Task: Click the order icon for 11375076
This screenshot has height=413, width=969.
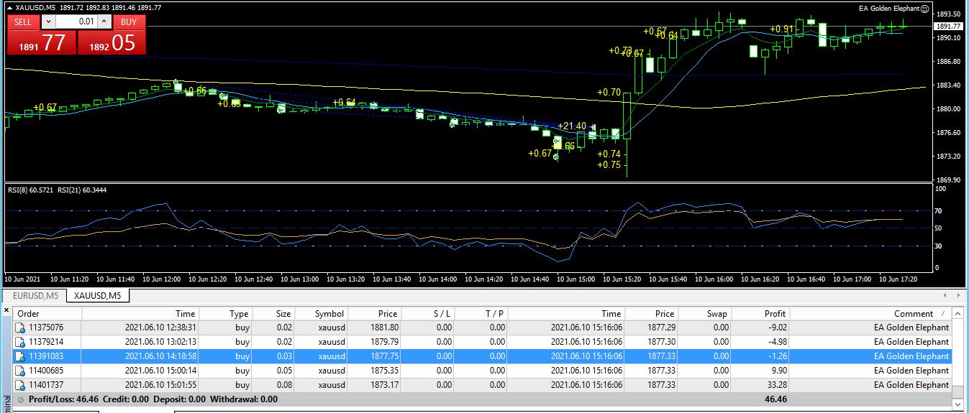Action: pos(20,328)
